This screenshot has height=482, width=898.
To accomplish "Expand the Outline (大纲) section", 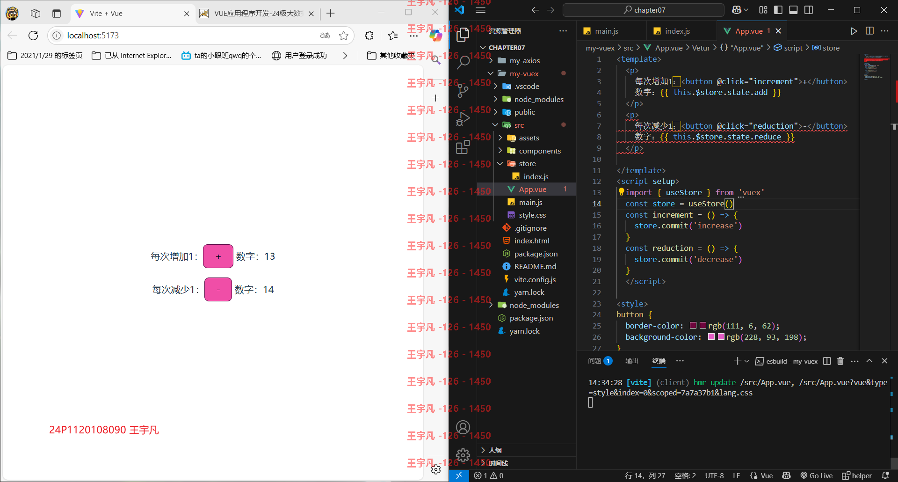I will [526, 450].
